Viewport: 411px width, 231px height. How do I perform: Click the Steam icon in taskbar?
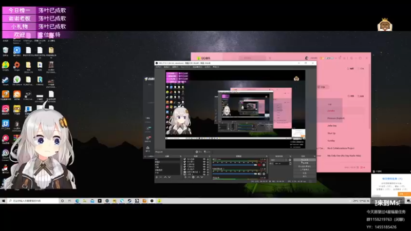[x=129, y=201]
